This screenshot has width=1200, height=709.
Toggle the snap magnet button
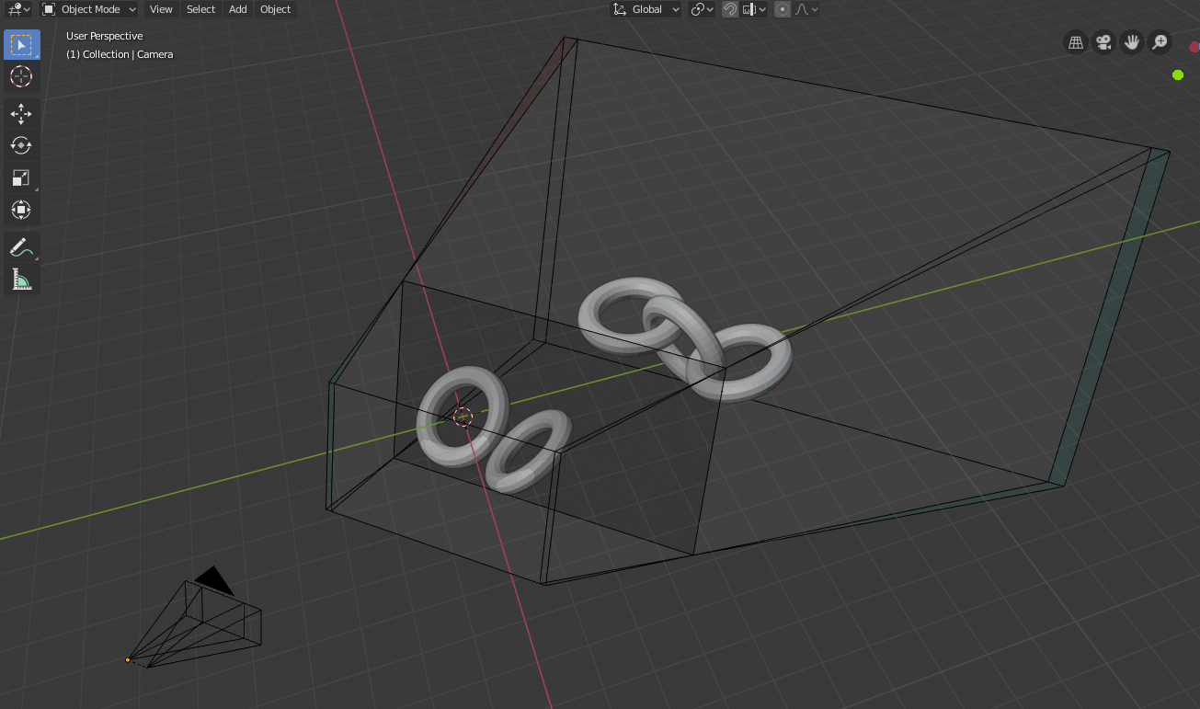coord(730,9)
